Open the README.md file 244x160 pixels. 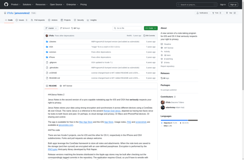click(x=54, y=78)
